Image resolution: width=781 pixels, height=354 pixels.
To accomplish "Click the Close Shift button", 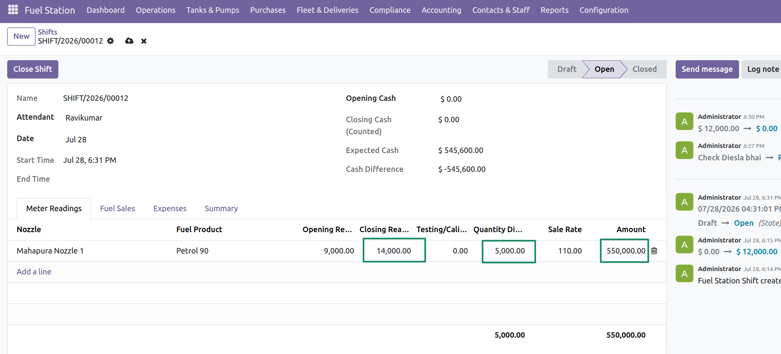I will [x=33, y=69].
